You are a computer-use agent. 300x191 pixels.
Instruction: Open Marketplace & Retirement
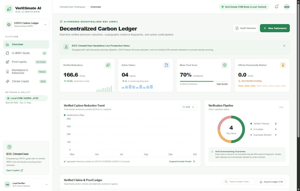tap(26, 72)
